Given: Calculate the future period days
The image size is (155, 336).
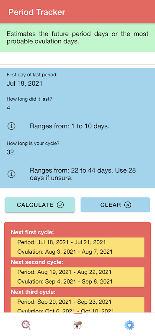Looking at the screenshot, I should [x=40, y=205].
